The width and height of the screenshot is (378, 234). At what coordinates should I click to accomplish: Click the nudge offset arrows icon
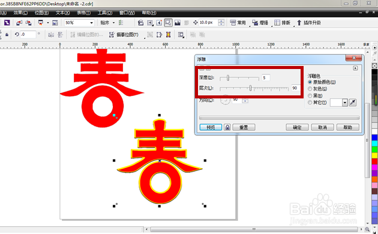[195, 23]
